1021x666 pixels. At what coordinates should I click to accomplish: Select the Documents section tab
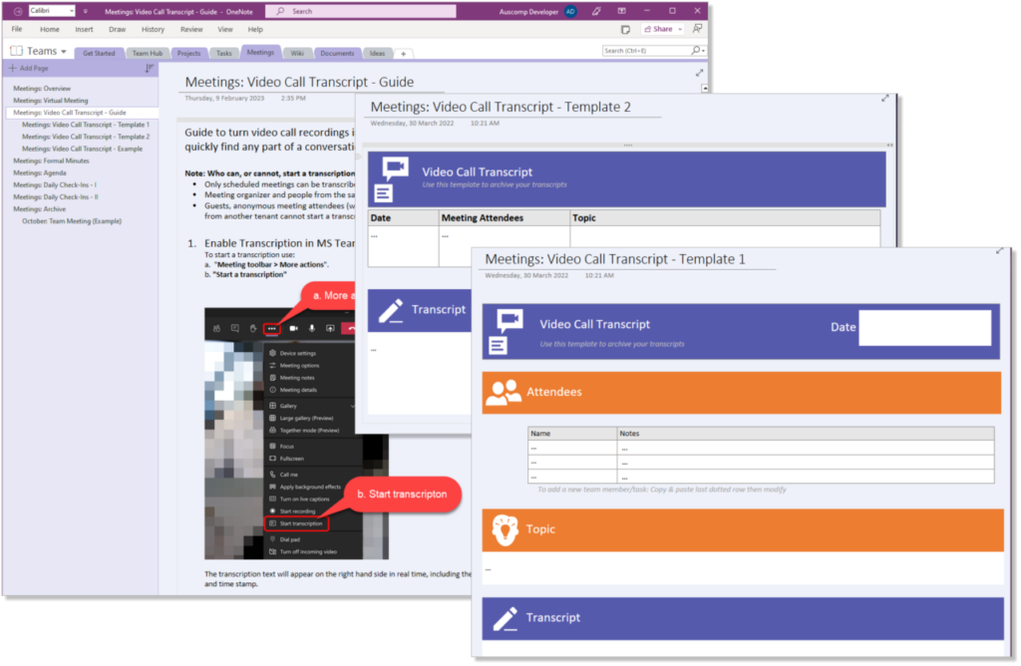(x=337, y=51)
